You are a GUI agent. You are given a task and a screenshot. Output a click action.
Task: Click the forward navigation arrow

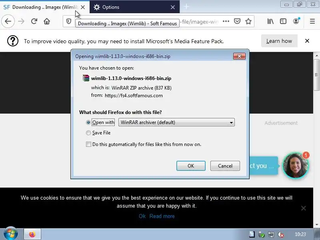pyautogui.click(x=21, y=21)
